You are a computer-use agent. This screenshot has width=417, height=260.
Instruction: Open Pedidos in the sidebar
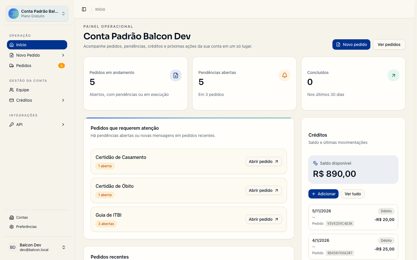37,66
